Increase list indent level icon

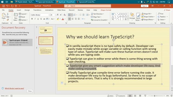[84, 15]
